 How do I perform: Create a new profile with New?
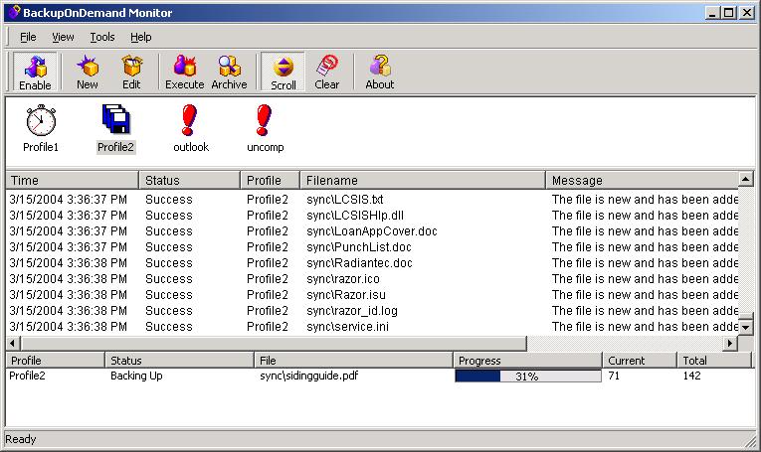point(88,73)
